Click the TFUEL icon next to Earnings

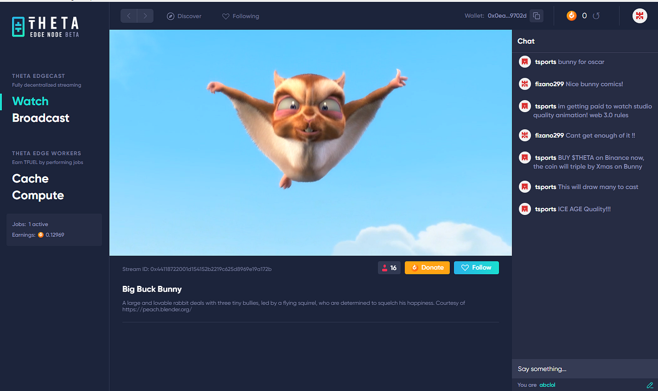(40, 235)
